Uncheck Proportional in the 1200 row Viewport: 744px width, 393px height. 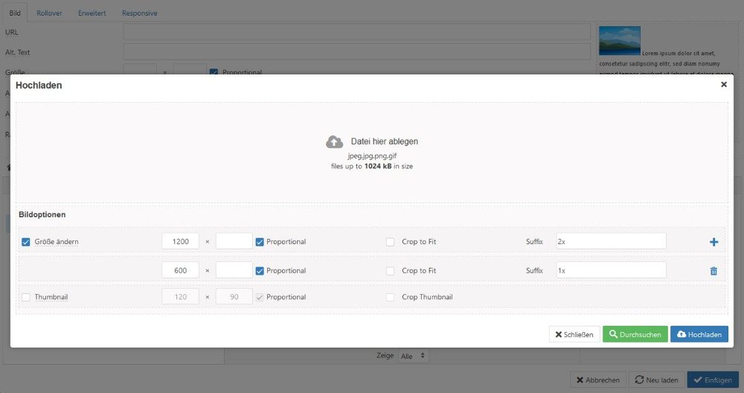pos(260,242)
